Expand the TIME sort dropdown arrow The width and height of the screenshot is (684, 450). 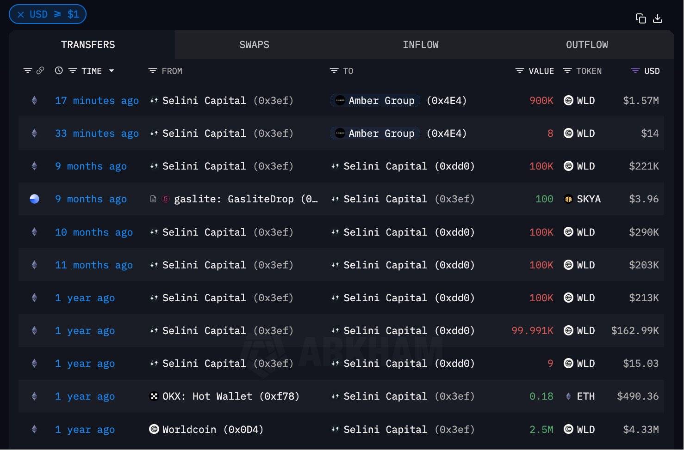[112, 71]
